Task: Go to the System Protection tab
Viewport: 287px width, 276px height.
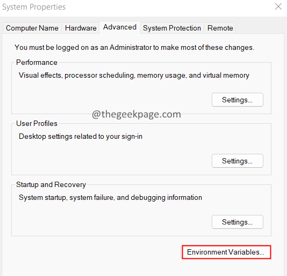Action: [172, 28]
